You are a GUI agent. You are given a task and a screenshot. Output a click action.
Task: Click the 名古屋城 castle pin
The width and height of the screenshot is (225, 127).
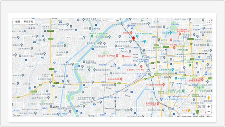pos(171,33)
